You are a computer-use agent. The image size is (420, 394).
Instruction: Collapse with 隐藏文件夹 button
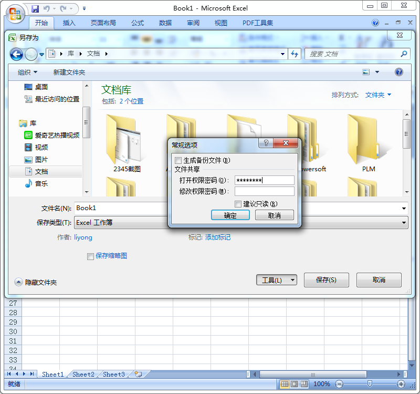[36, 282]
